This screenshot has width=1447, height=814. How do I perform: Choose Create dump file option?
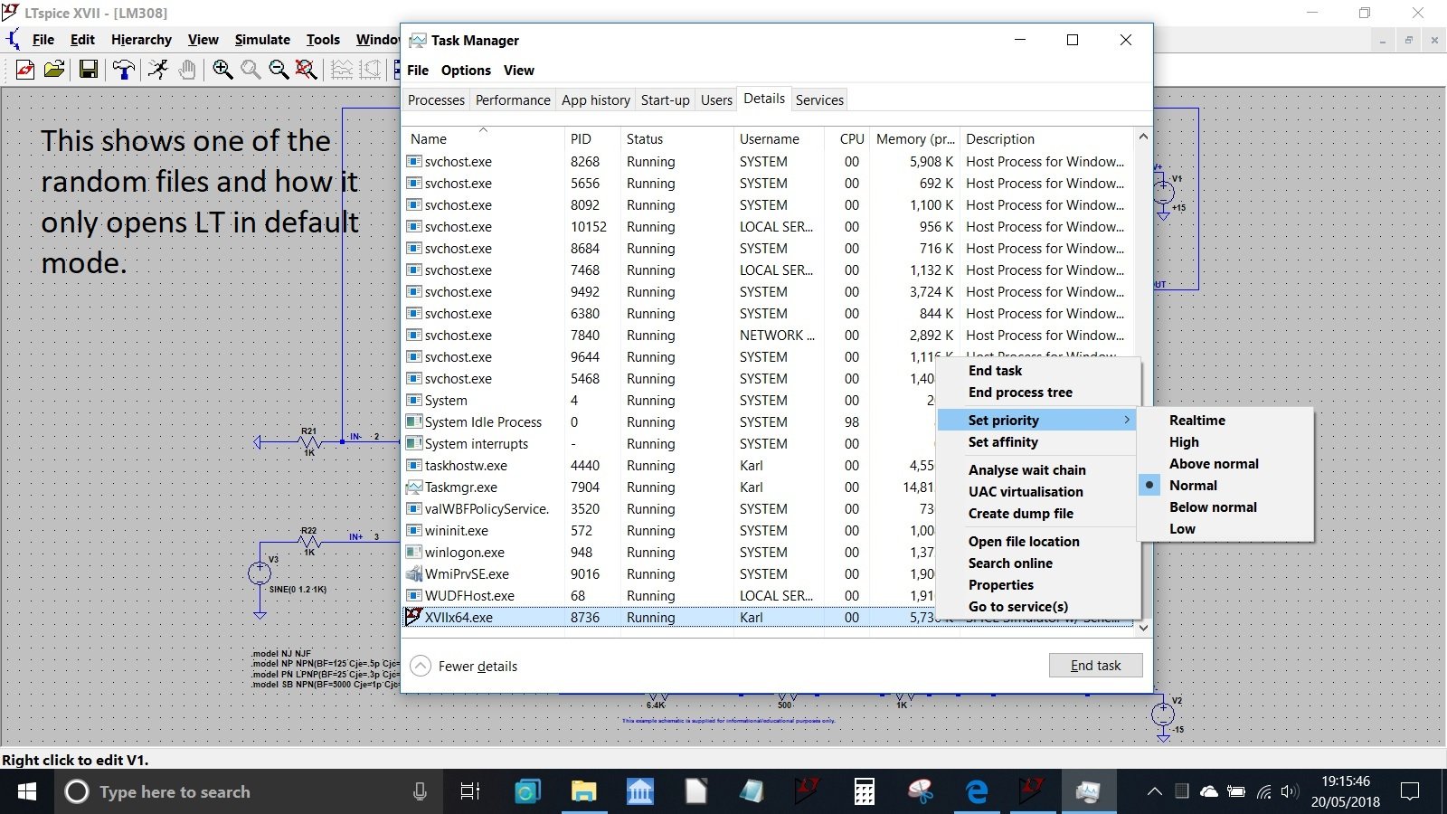coord(1020,513)
